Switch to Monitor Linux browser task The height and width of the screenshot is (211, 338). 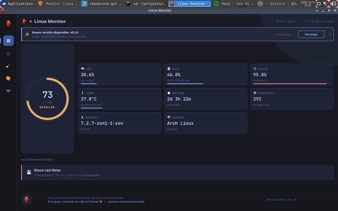(x=58, y=4)
